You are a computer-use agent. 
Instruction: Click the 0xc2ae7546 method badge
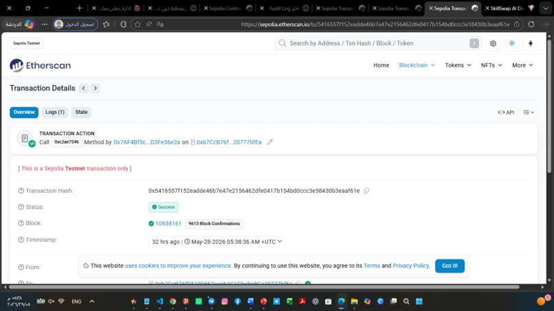(67, 142)
